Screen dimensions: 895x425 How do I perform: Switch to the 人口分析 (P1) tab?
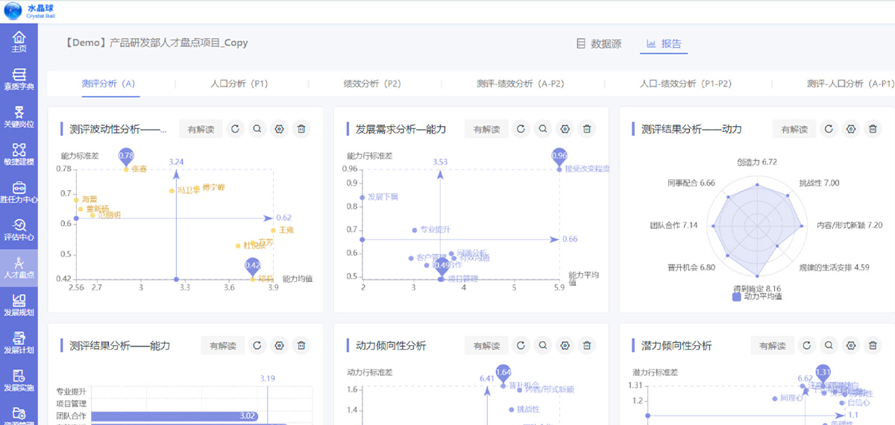[x=239, y=84]
